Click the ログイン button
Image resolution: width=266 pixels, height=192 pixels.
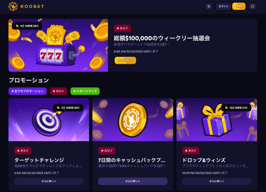223,6
